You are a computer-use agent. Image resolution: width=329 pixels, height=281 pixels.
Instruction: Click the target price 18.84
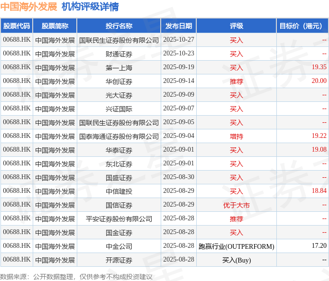click(319, 190)
